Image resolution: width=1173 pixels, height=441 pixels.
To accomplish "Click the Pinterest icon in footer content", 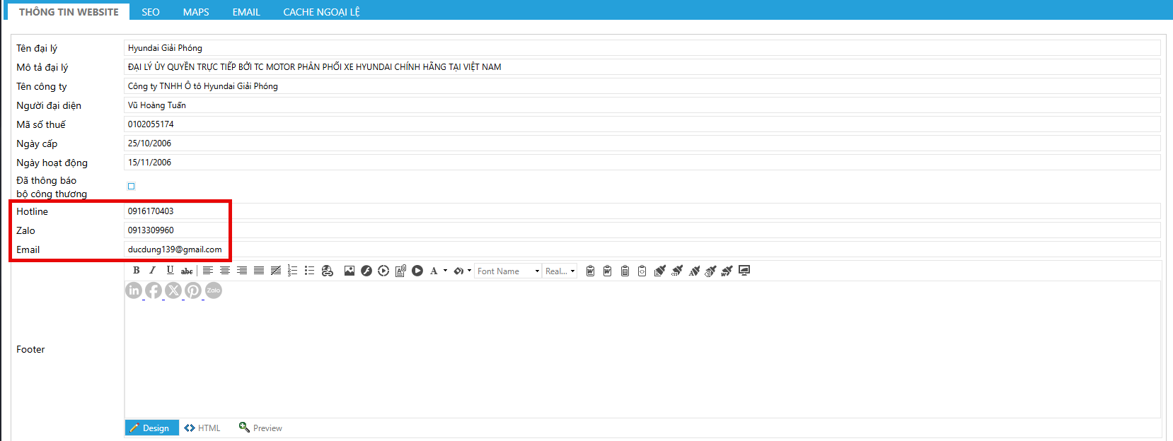I will pyautogui.click(x=193, y=290).
